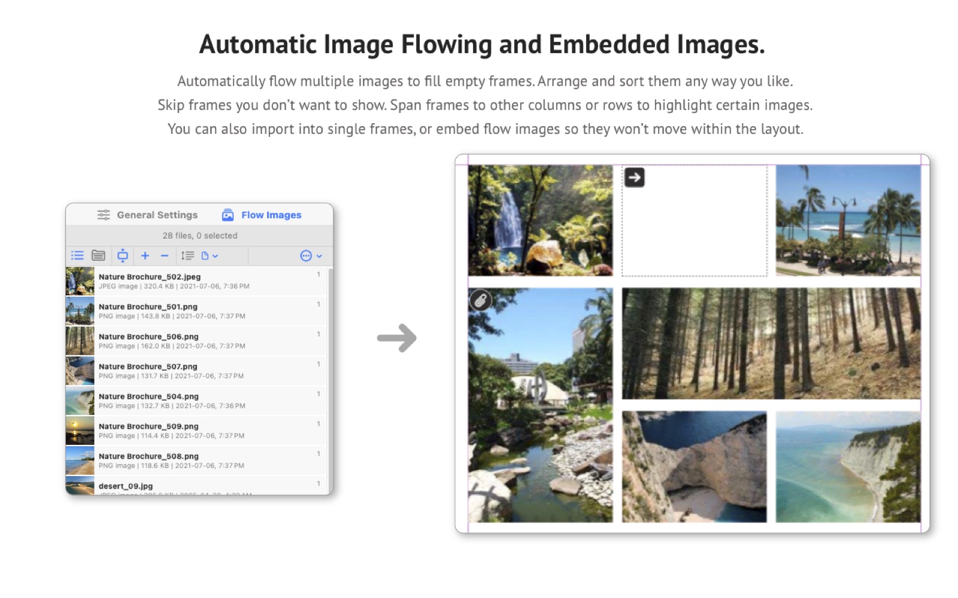This screenshot has width=958, height=598.
Task: Select Nature Brochure_509.png file row
Action: (x=196, y=431)
